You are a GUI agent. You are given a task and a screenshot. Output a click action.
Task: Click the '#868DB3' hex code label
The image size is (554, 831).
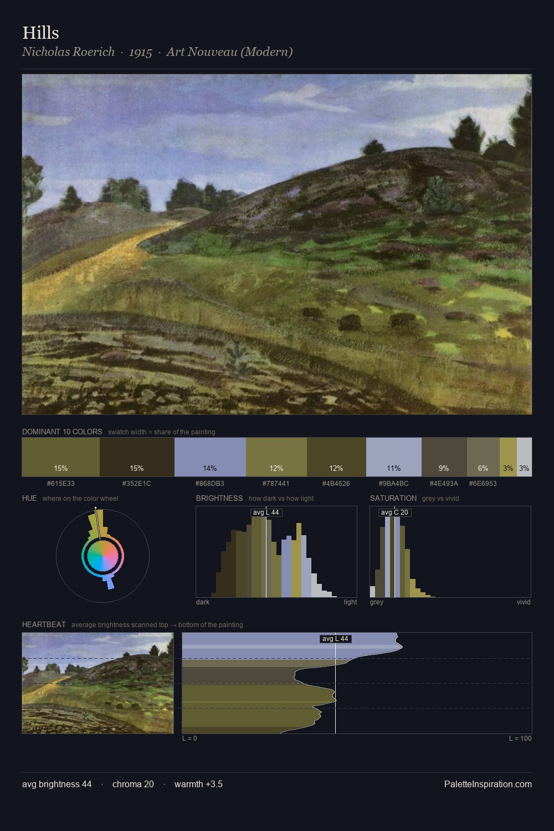[210, 483]
